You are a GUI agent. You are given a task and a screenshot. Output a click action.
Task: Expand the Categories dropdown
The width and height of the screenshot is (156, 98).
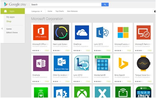tap(37, 11)
